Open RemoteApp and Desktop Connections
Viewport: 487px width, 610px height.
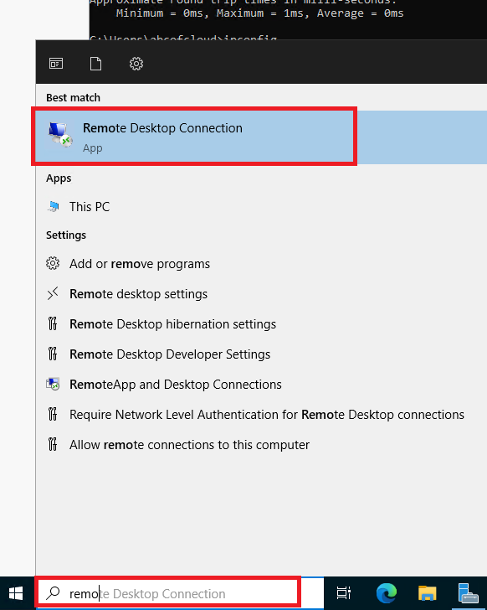261,385
